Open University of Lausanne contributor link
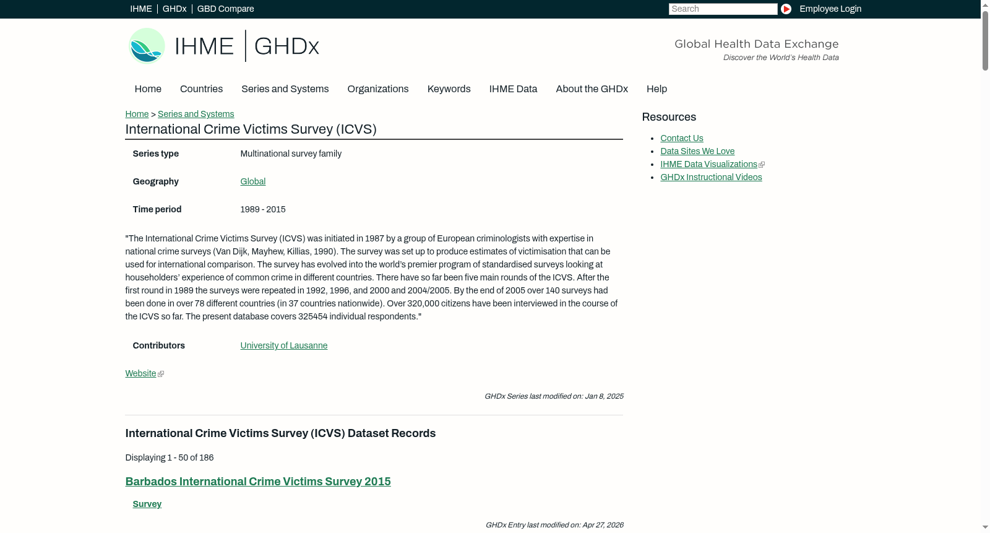The width and height of the screenshot is (990, 533). 284,345
